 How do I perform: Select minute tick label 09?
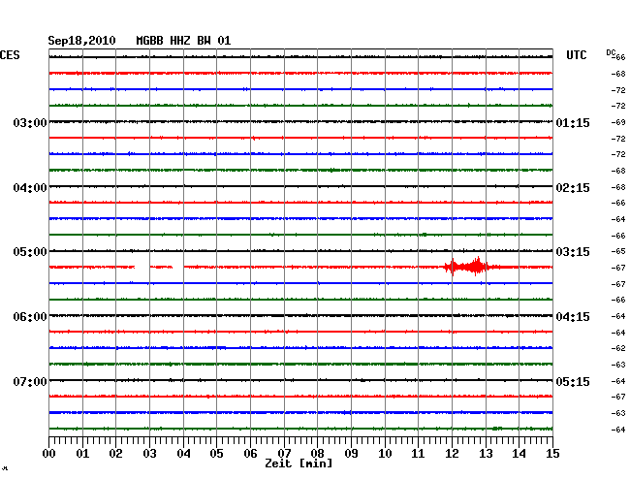tap(351, 454)
